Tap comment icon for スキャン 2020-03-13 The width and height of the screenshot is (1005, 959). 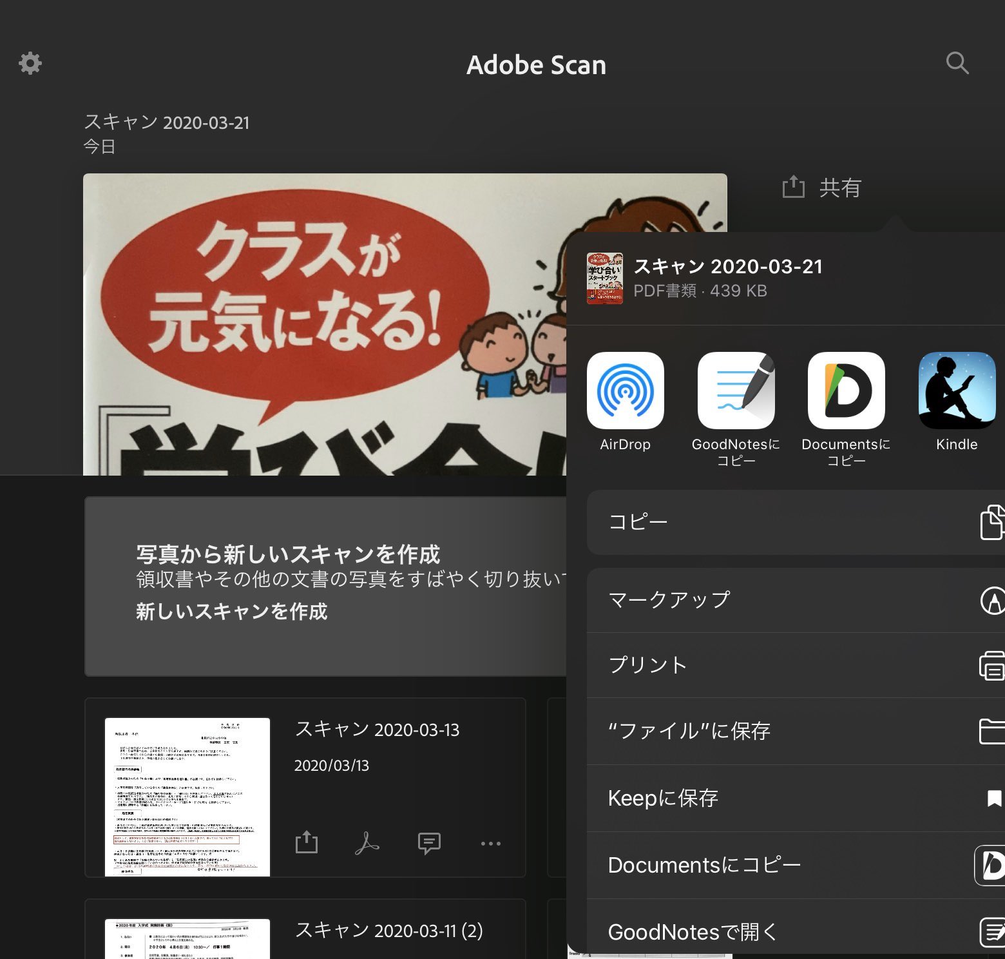click(x=429, y=843)
